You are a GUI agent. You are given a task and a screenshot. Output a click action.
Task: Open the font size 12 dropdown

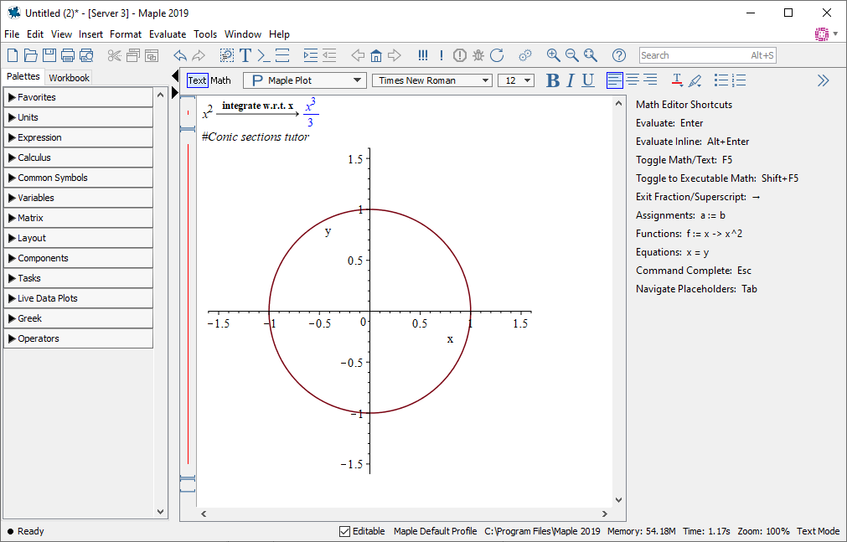point(516,80)
